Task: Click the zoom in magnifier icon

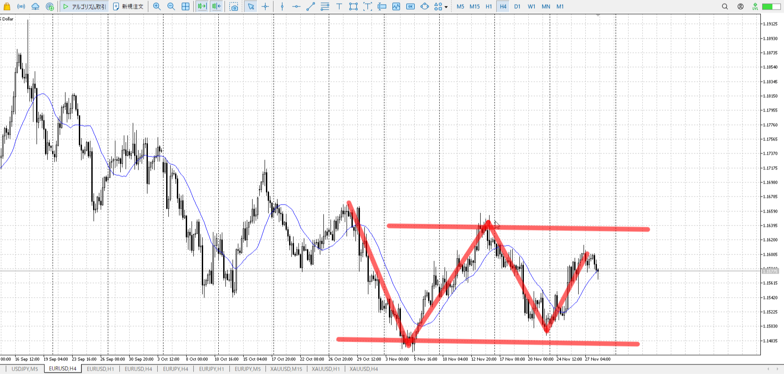Action: click(x=157, y=6)
